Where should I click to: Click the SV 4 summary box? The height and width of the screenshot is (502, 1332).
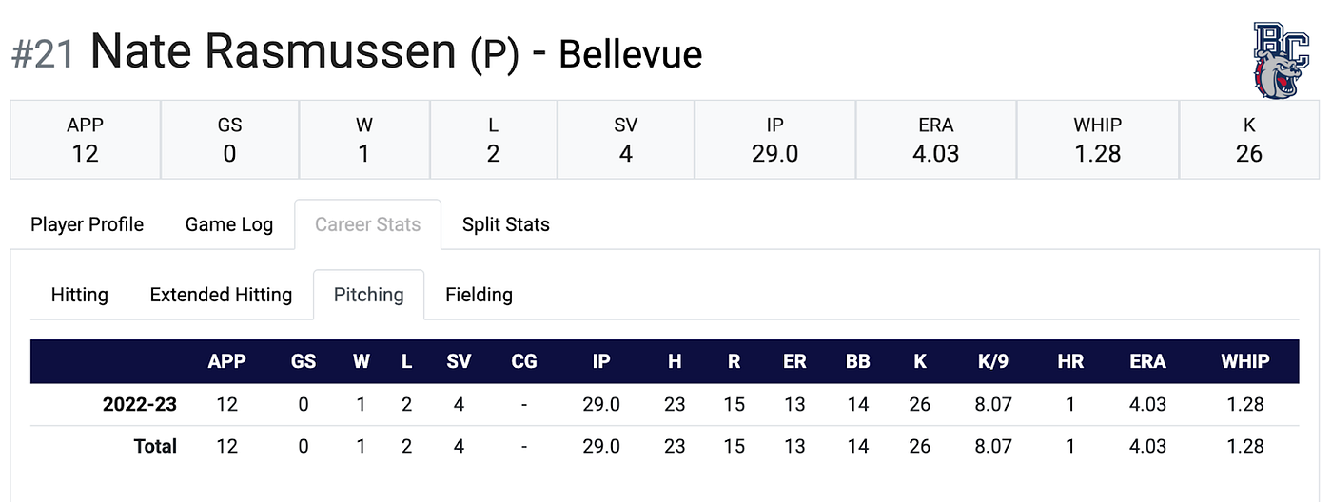[625, 139]
